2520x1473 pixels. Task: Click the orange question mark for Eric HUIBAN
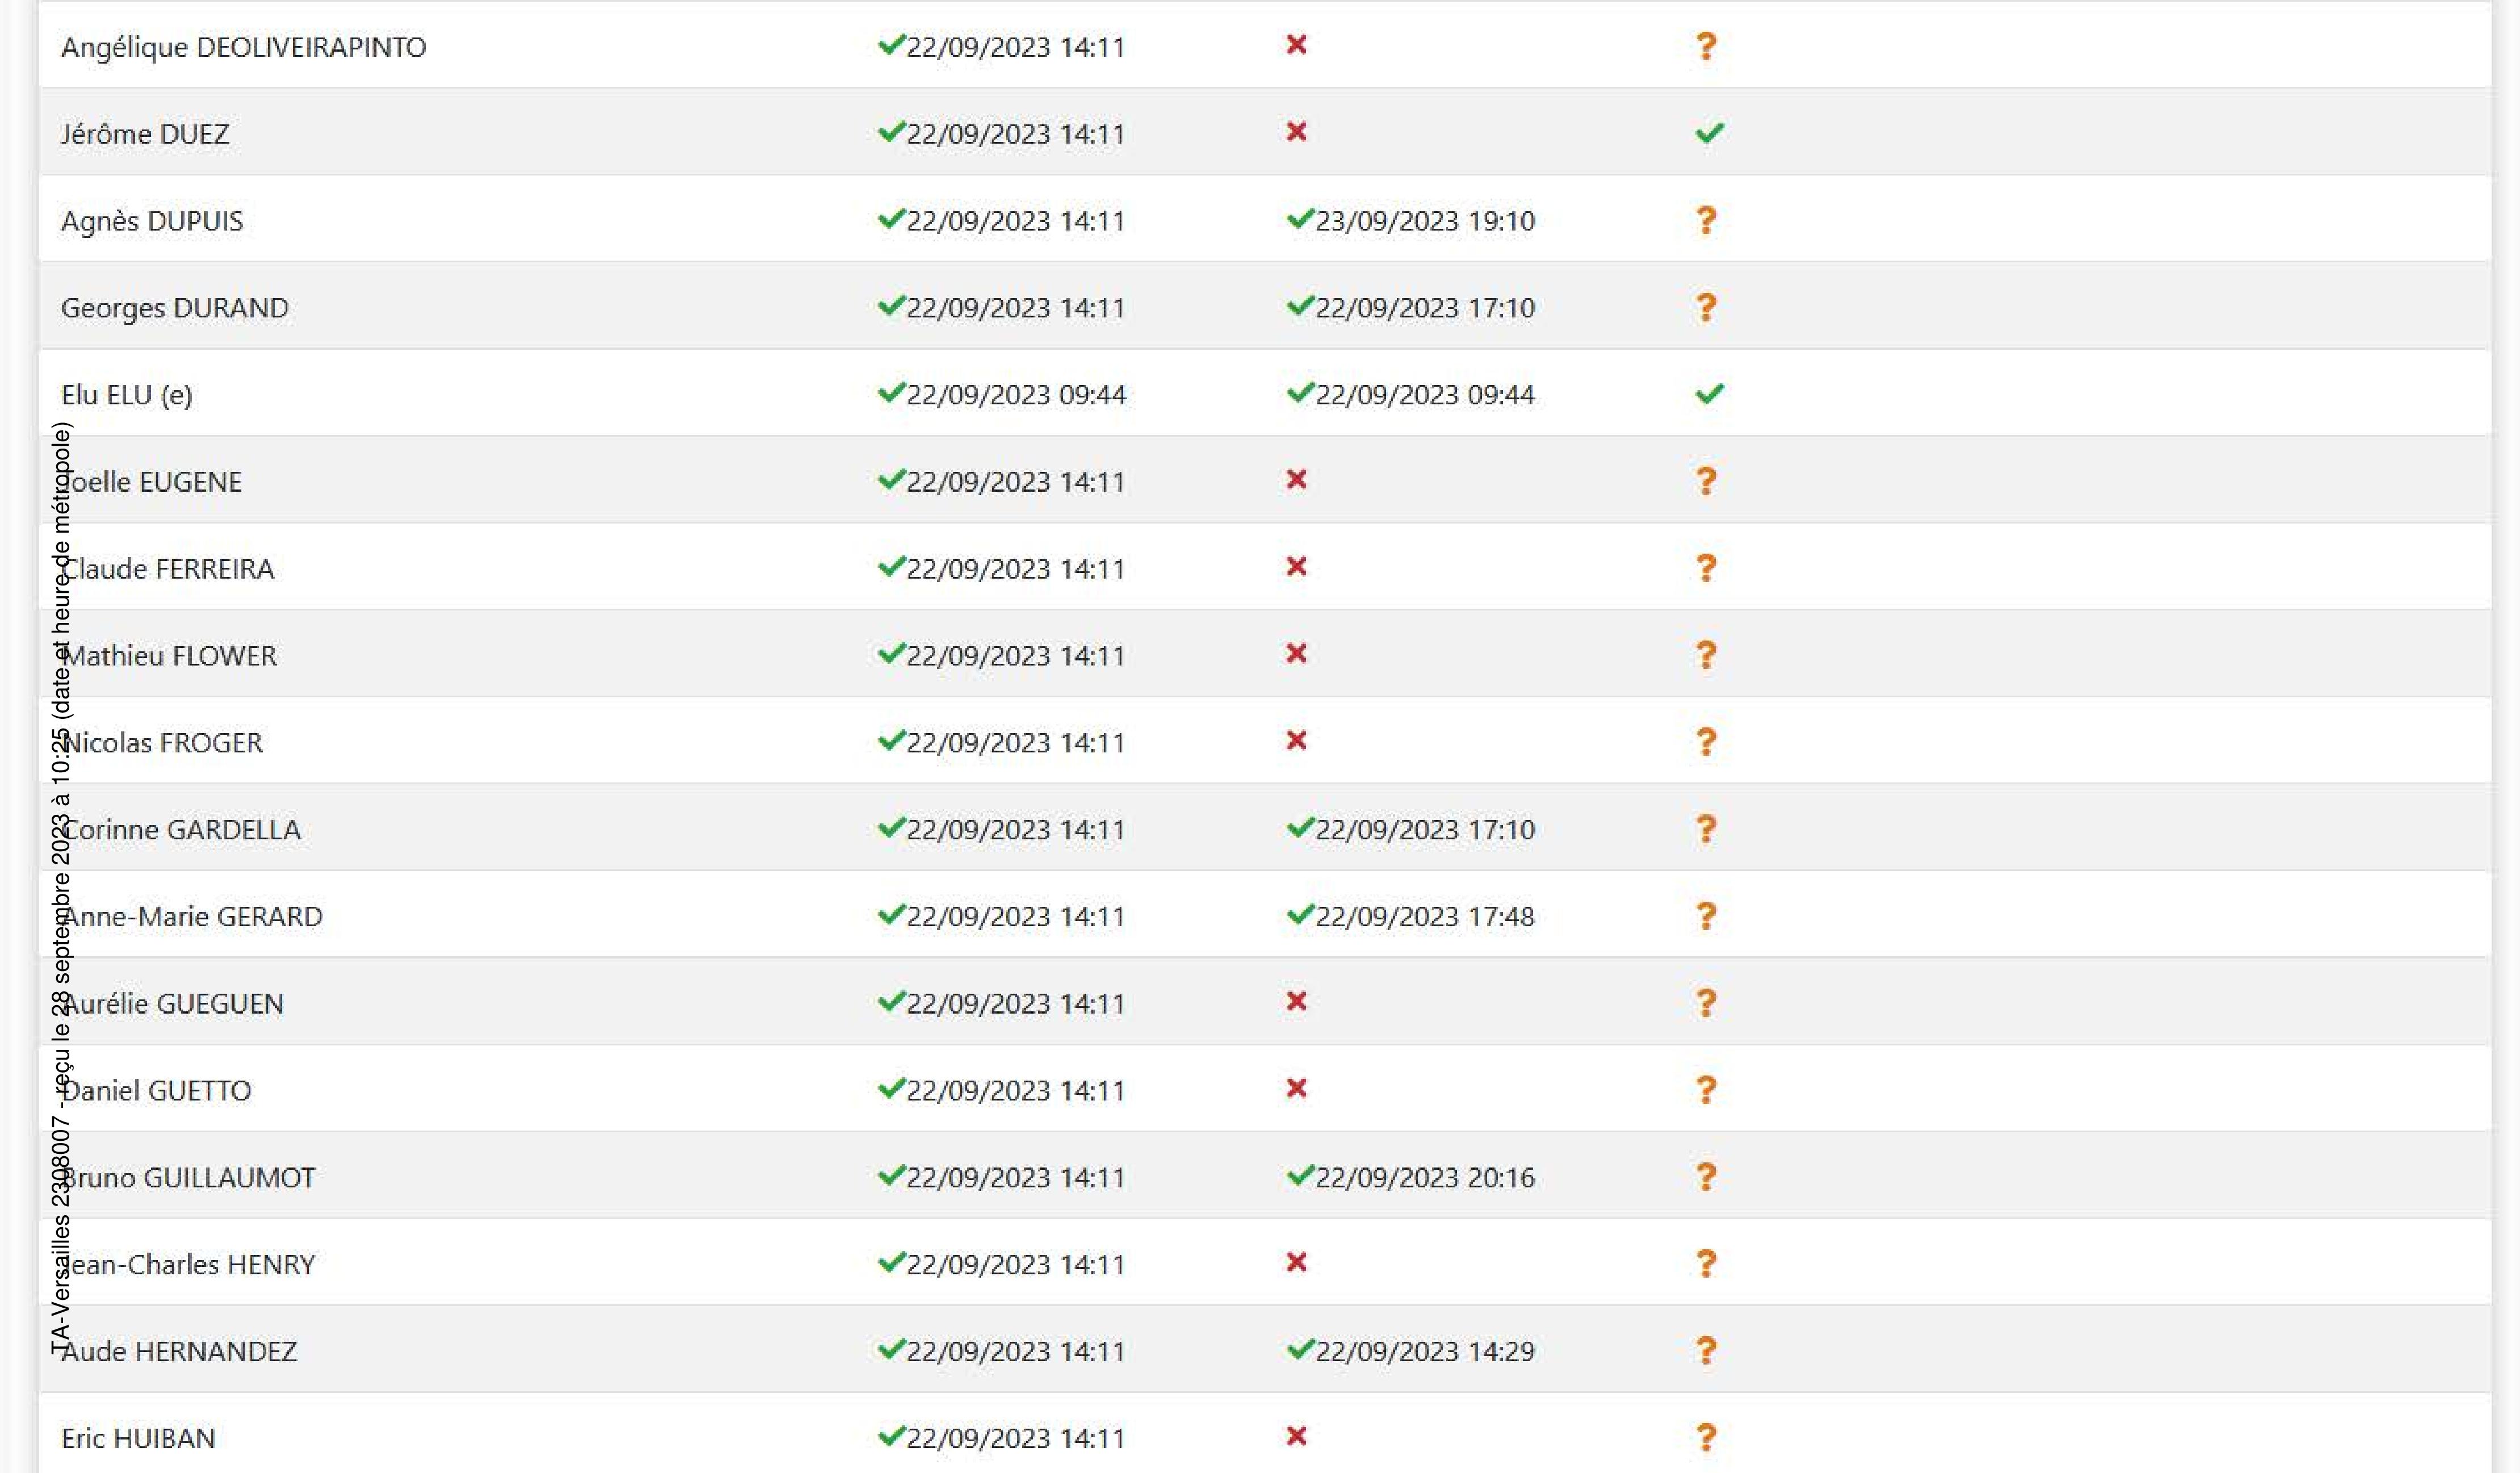(x=1706, y=1438)
